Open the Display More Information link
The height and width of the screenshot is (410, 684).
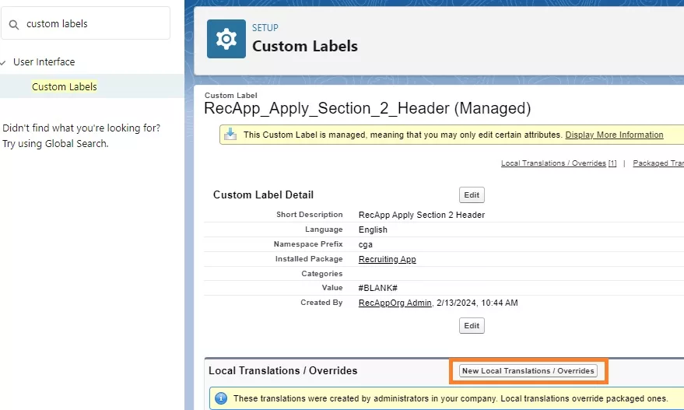(614, 135)
